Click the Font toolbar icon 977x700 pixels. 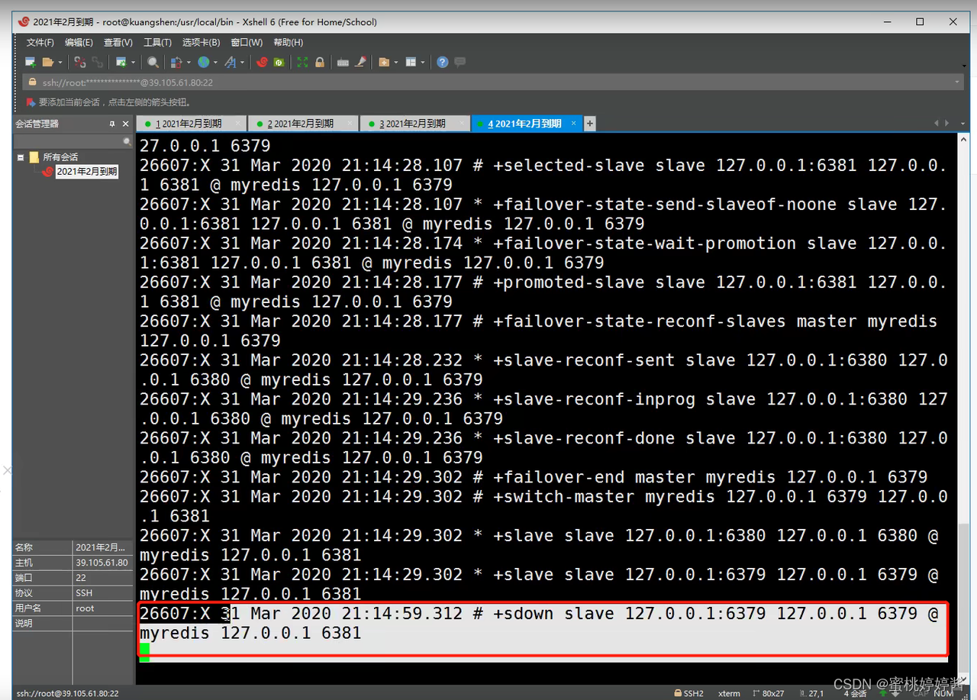pos(231,63)
